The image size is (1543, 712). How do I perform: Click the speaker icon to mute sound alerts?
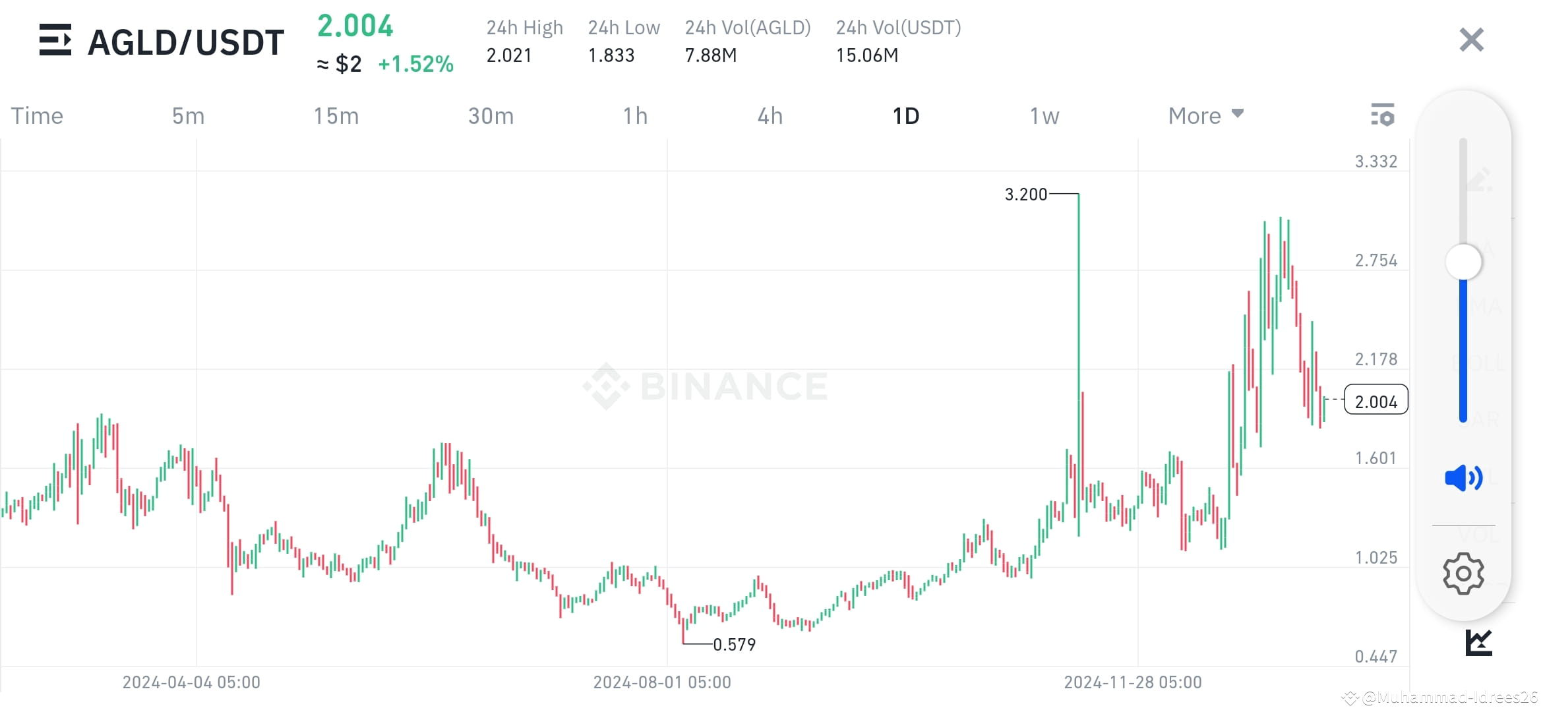pyautogui.click(x=1463, y=479)
